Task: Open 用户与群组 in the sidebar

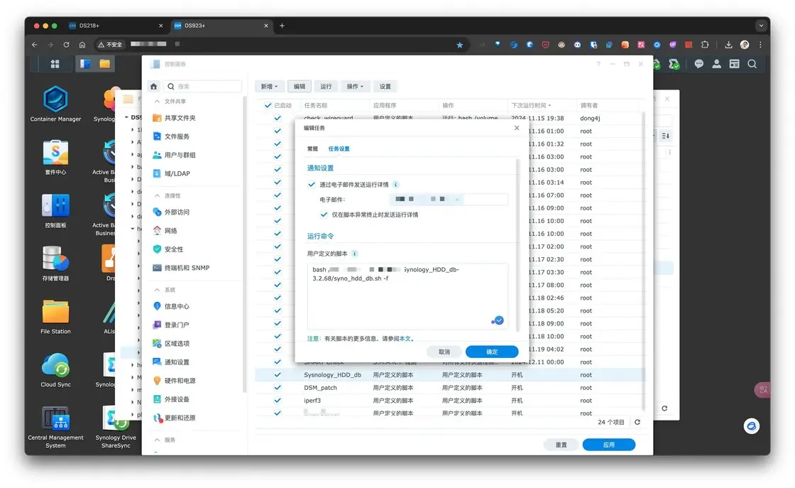Action: (x=174, y=155)
